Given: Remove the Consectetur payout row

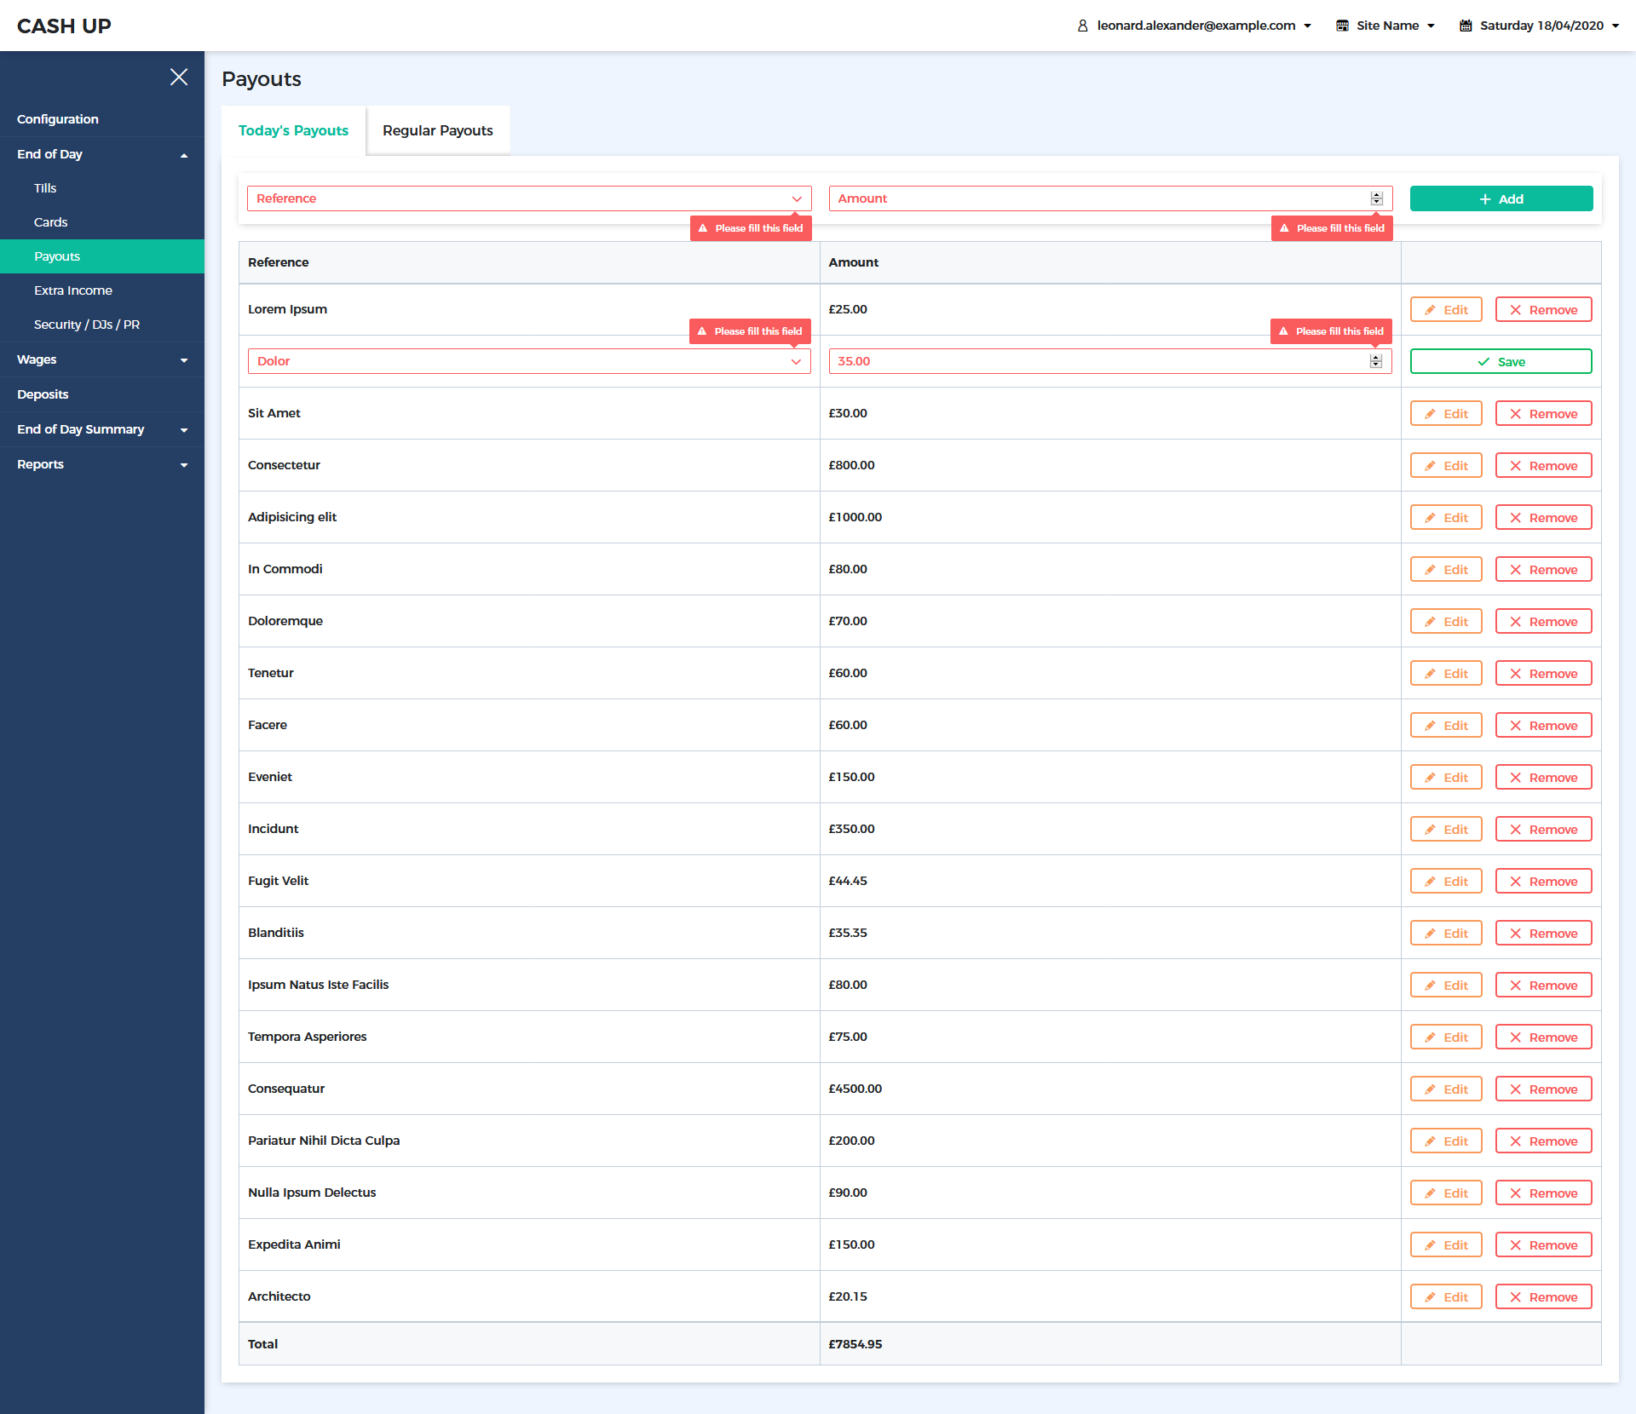Looking at the screenshot, I should click(1543, 466).
